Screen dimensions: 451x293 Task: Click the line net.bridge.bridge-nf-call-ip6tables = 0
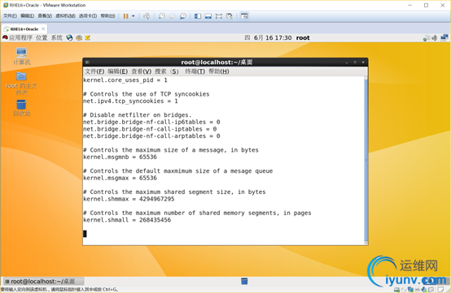coord(151,122)
